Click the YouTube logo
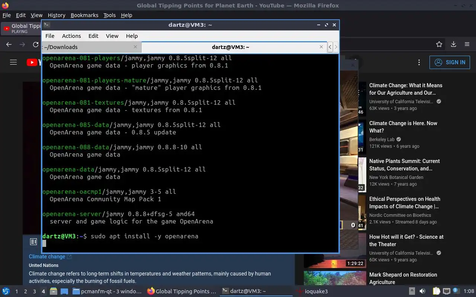The height and width of the screenshot is (297, 476). 34,62
